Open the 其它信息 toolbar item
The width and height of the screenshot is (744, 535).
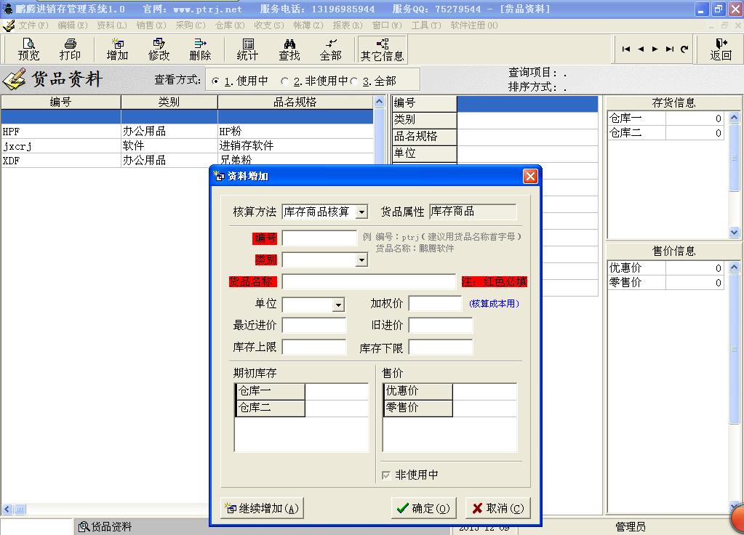[x=382, y=49]
